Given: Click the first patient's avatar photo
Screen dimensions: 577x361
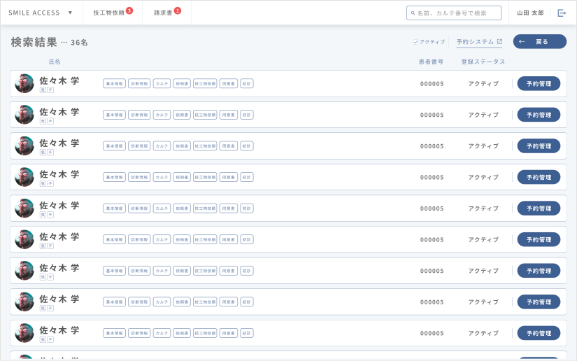Looking at the screenshot, I should 24,83.
